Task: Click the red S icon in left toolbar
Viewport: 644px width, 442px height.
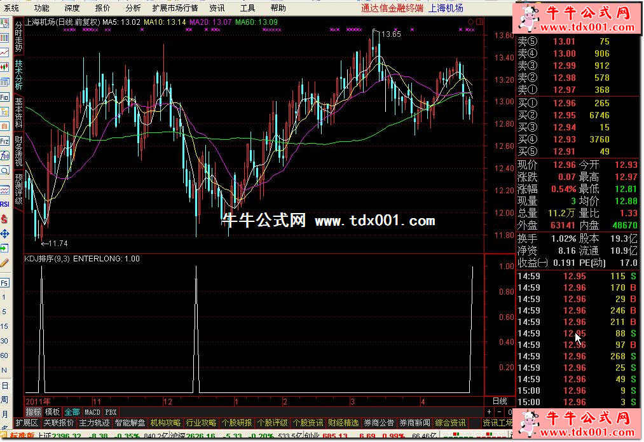Action: (4, 219)
